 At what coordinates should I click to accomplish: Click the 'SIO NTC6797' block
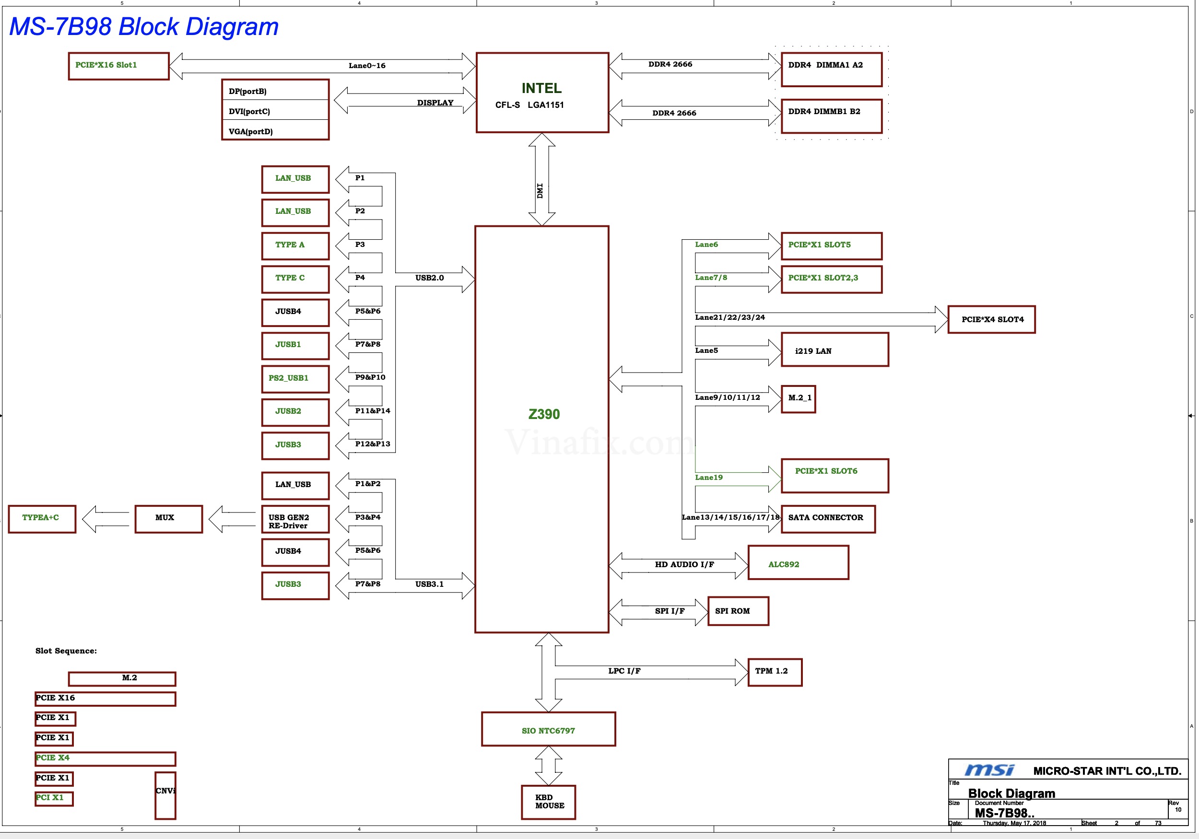tap(548, 729)
